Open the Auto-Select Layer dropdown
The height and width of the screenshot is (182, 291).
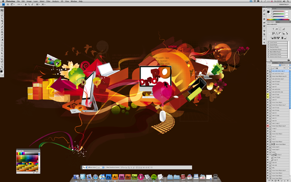101,167
